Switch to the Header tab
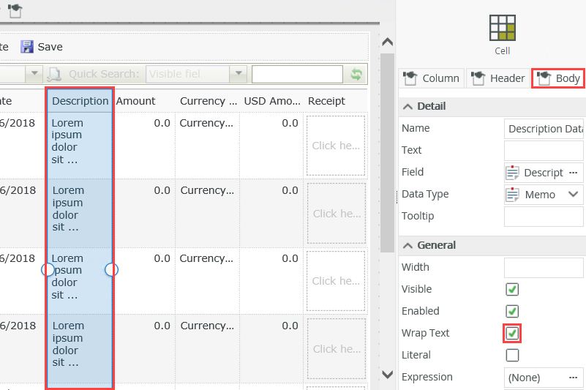586x390 pixels. pos(497,78)
